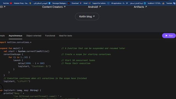Image resolution: width=176 pixels, height=99 pixels.
Task: Click the 'launch {' code line
Action: (x=18, y=61)
